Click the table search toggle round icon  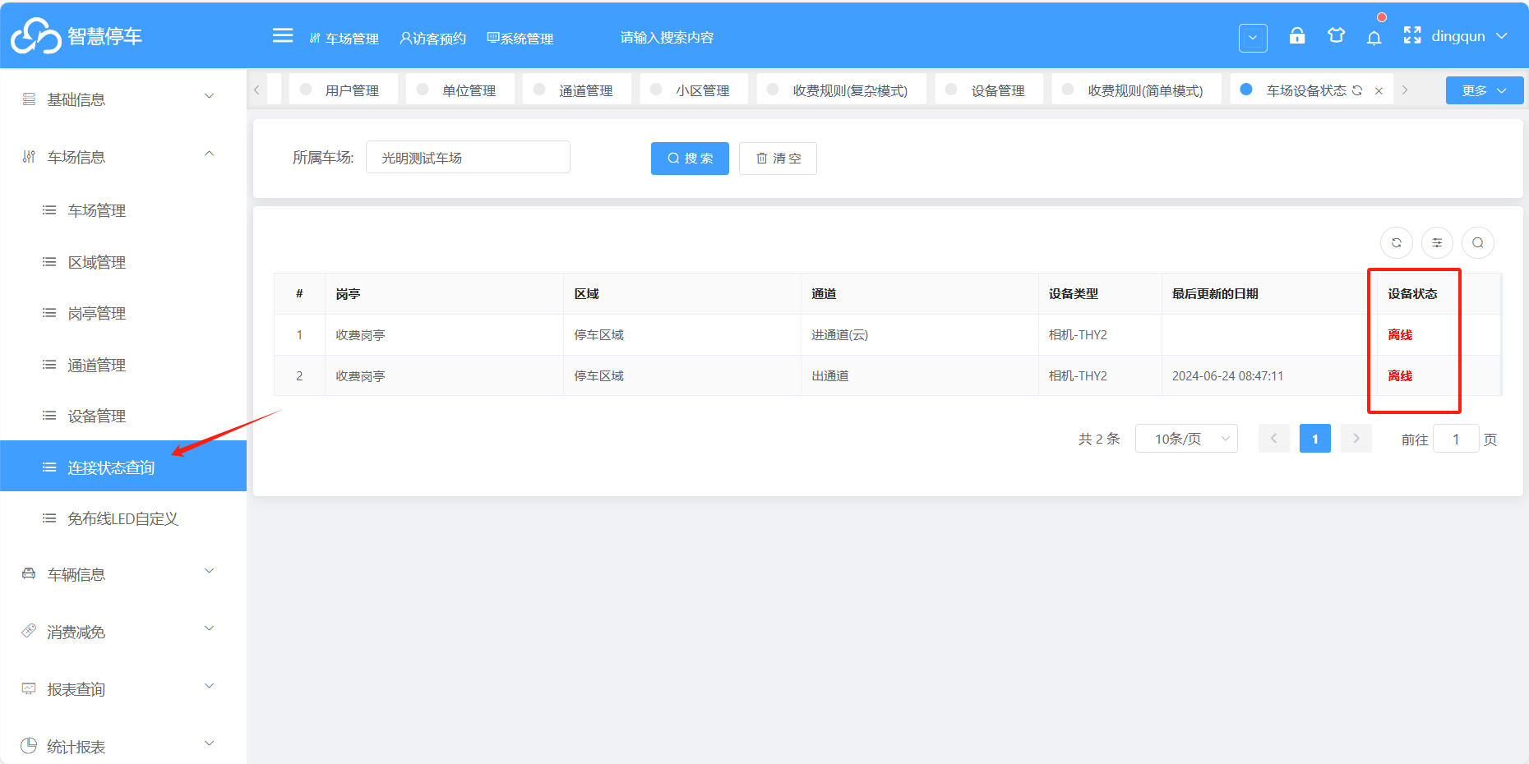[1478, 242]
